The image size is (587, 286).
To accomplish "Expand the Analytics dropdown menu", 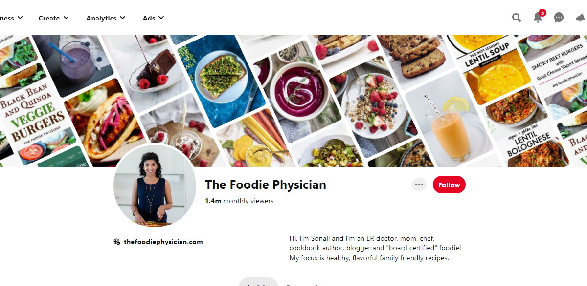I will (106, 18).
